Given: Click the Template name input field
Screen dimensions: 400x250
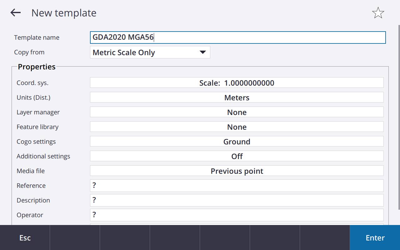Looking at the screenshot, I should coord(238,37).
